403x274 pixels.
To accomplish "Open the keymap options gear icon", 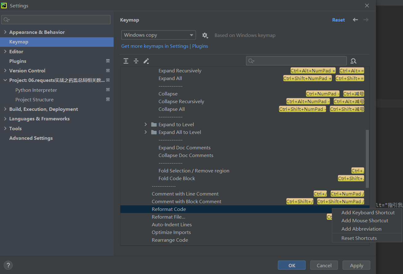I will pyautogui.click(x=205, y=35).
